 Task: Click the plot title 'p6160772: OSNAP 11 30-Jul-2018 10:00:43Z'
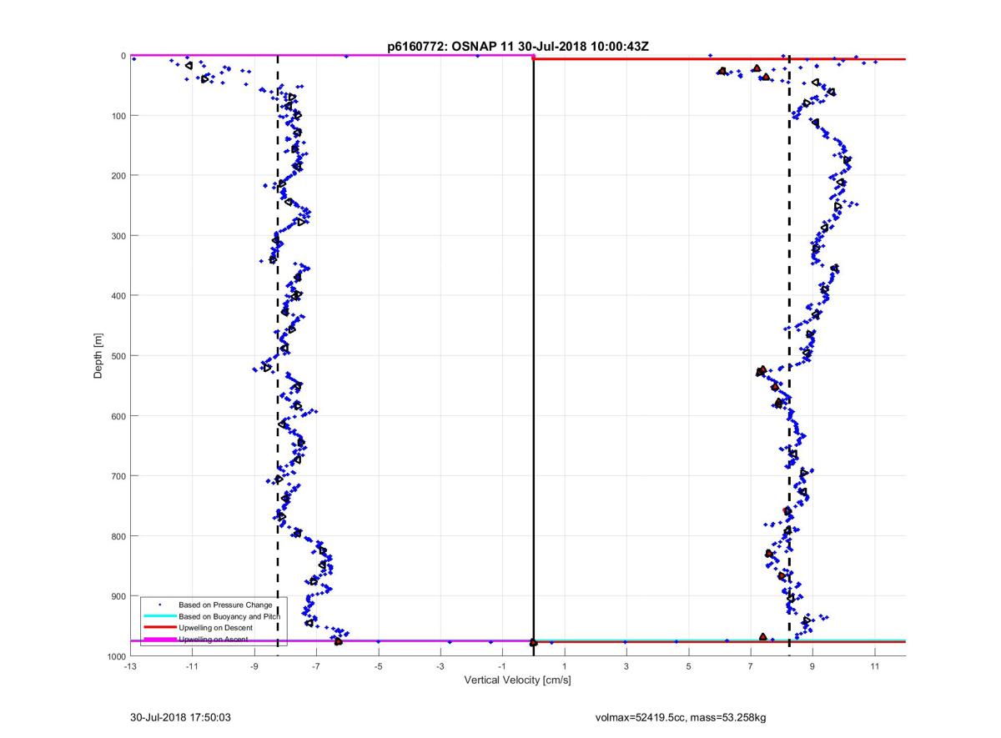click(x=518, y=47)
